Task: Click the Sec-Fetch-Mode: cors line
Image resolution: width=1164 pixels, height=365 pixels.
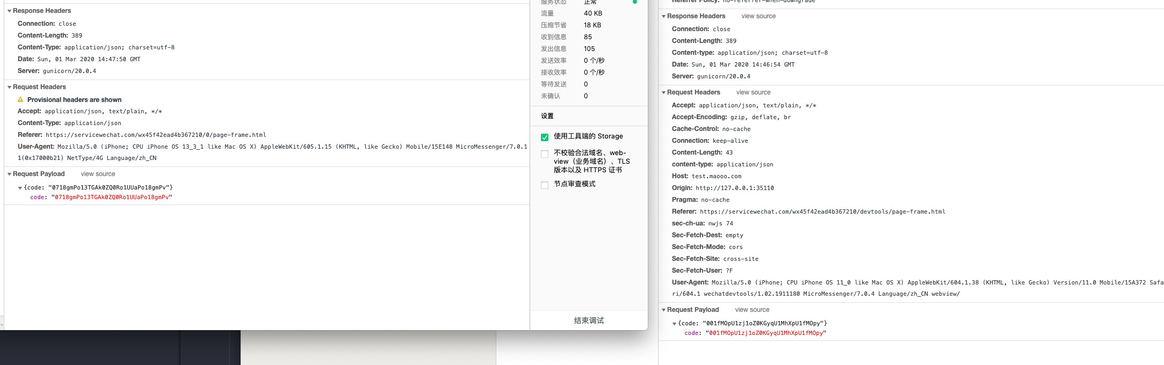Action: tap(707, 247)
